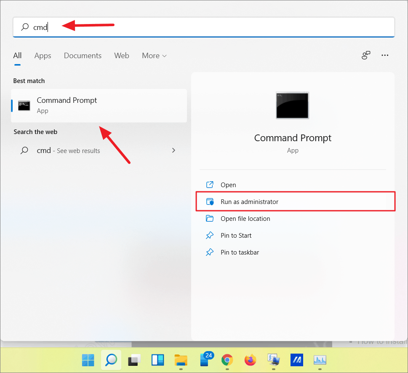Click the Command Prompt title in the details pane

pyautogui.click(x=293, y=138)
